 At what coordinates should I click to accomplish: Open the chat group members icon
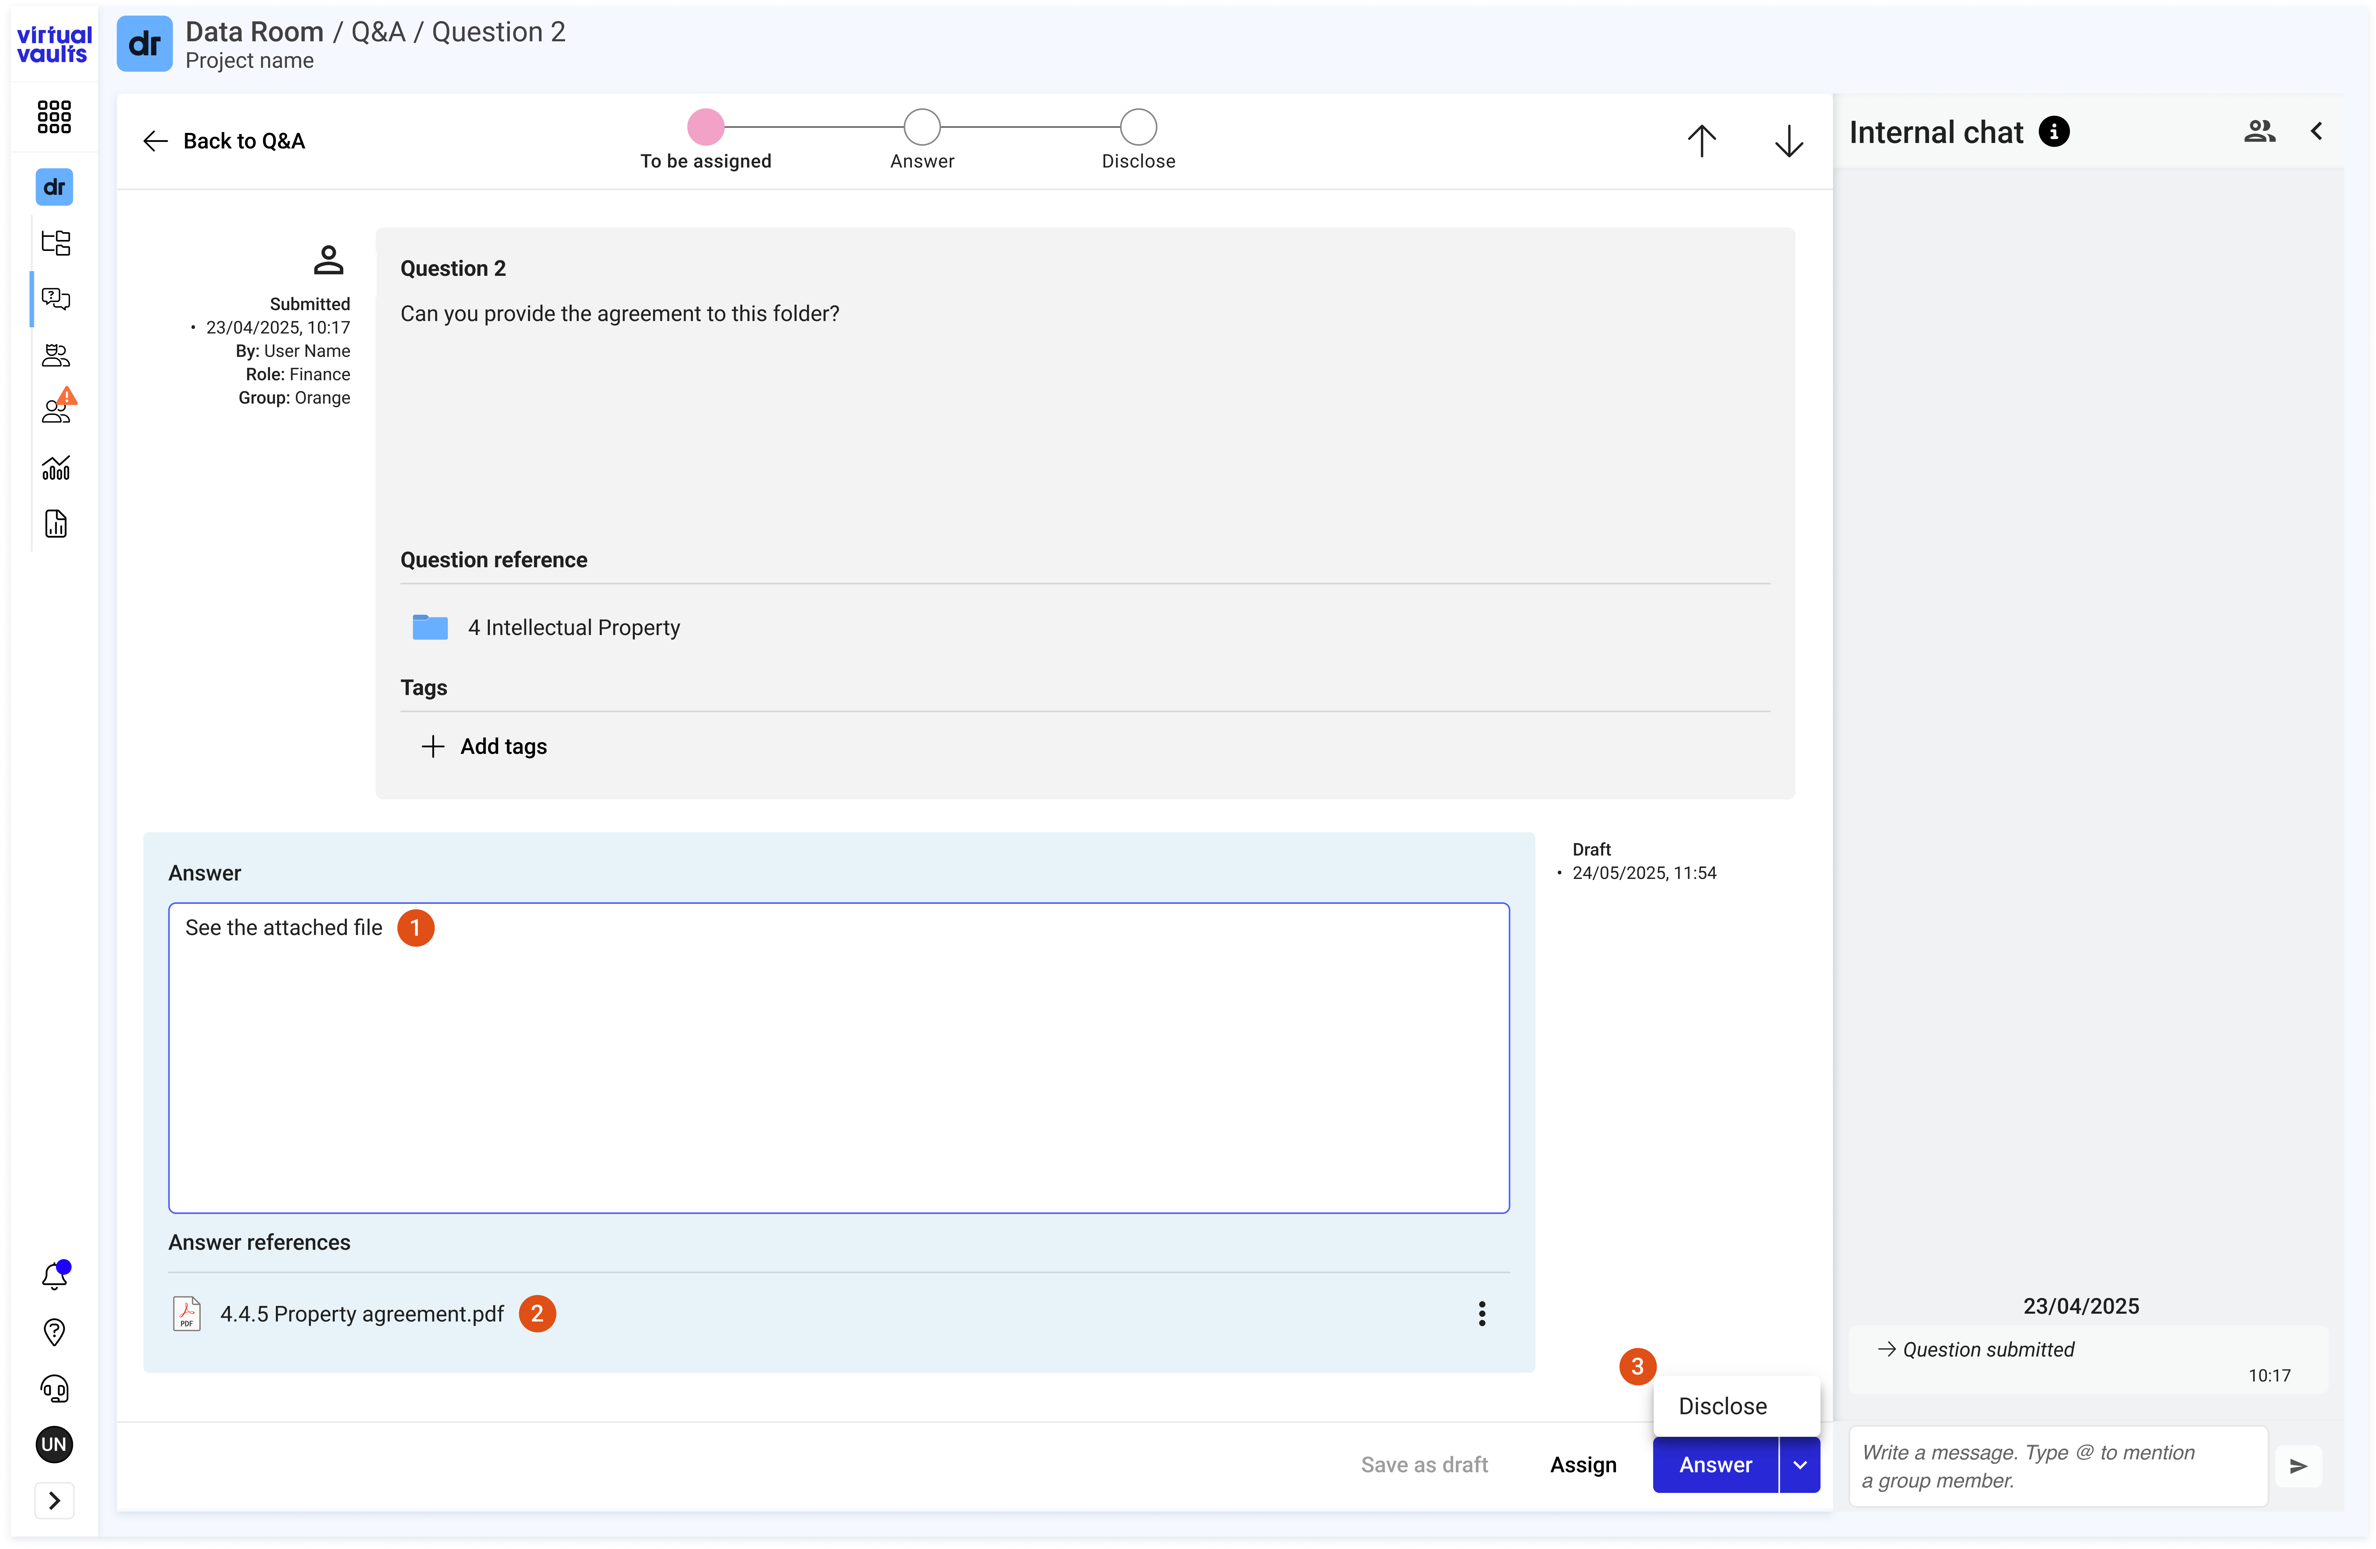(x=2259, y=132)
